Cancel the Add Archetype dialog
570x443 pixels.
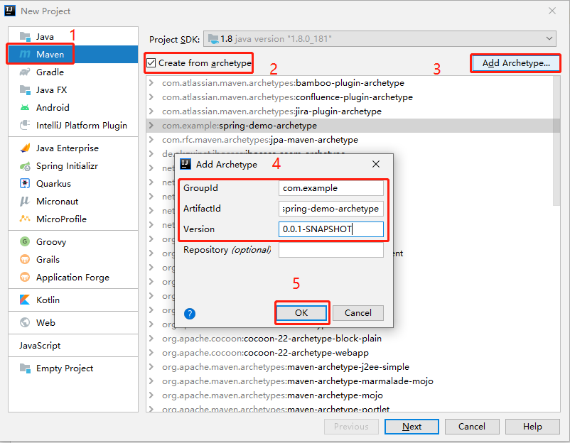pos(358,313)
